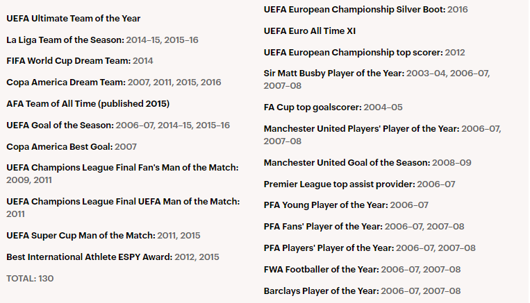Viewport: 530px width, 303px height.
Task: Select the FA Cup top goalscorer entry
Action: [x=333, y=107]
